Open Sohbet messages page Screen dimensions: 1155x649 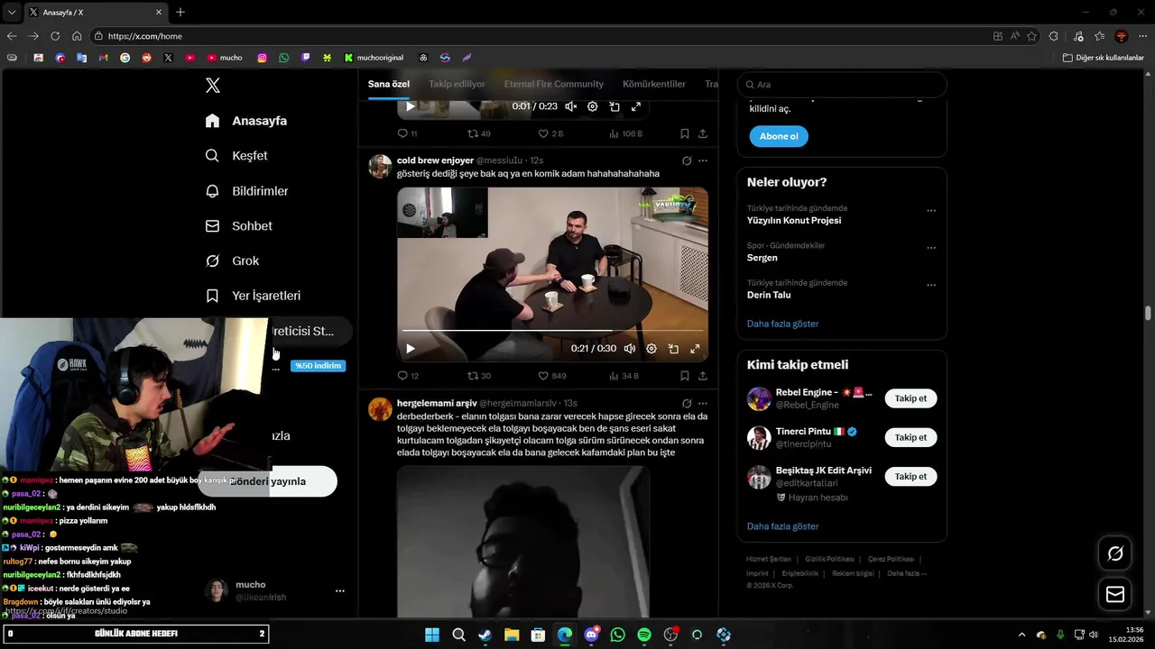[x=239, y=226]
